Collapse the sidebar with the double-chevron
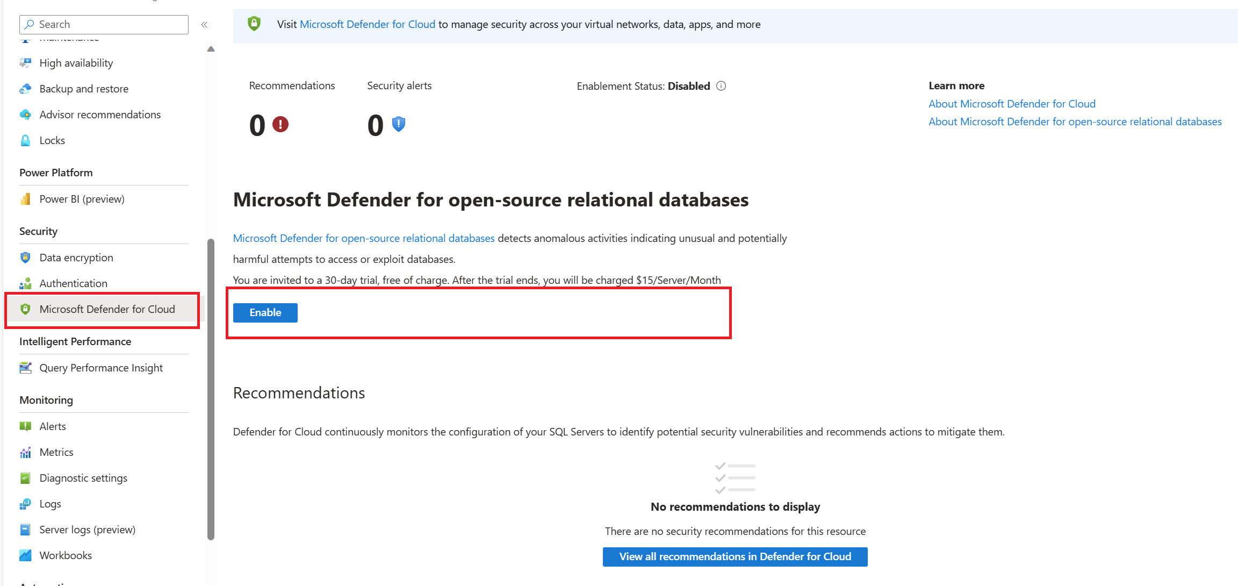The height and width of the screenshot is (586, 1238). (204, 24)
